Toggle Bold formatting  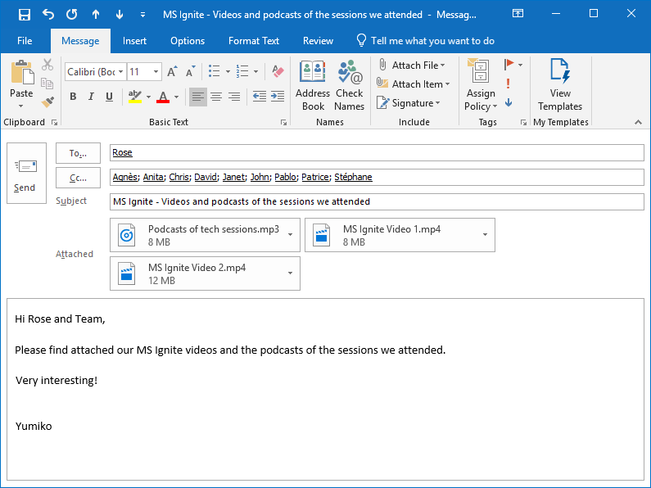click(73, 97)
